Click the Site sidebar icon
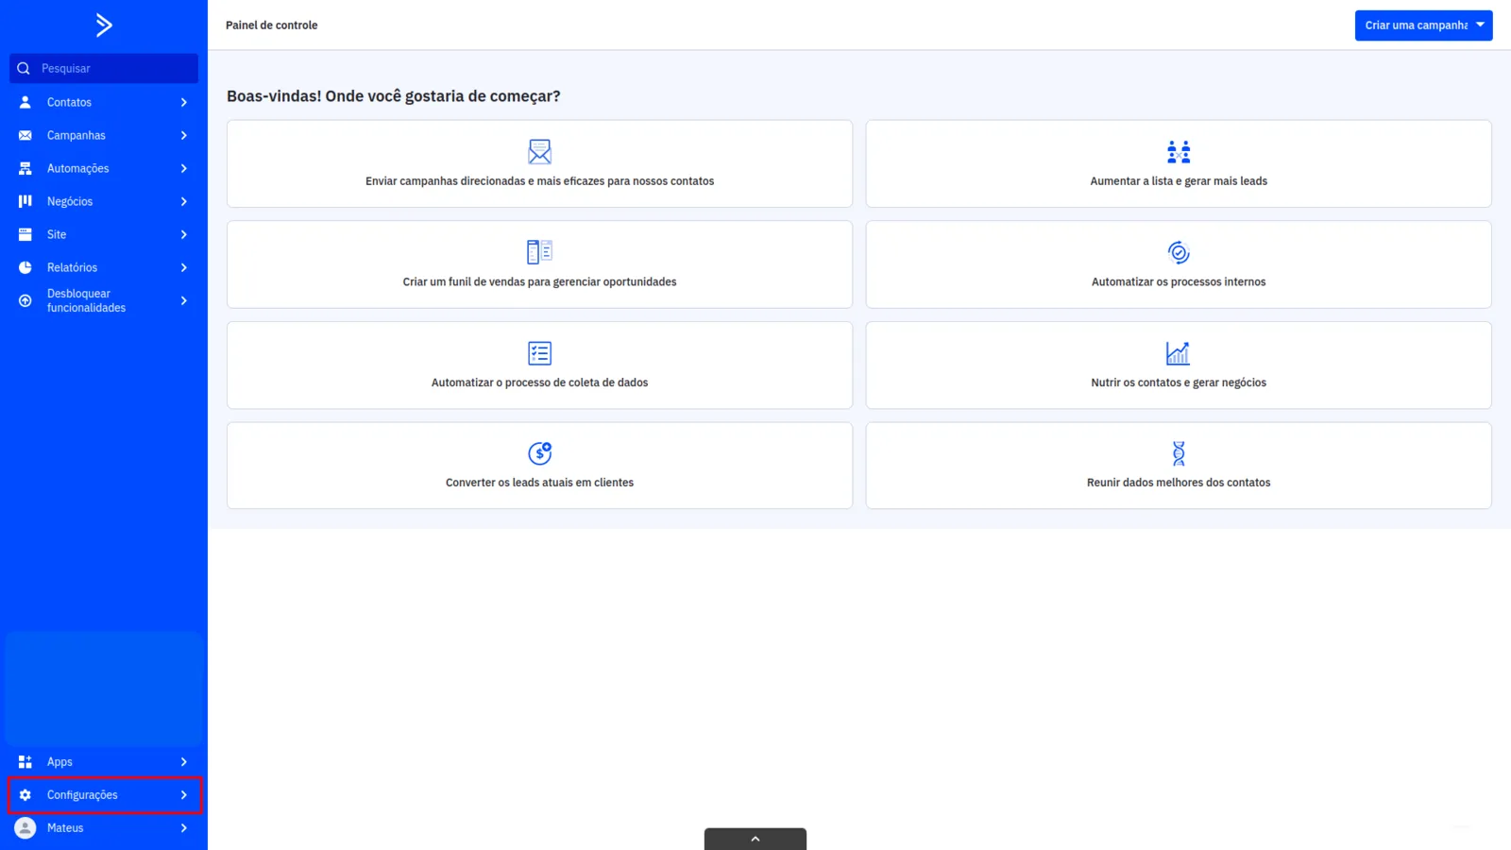Screen dimensions: 1511x850 [25, 234]
